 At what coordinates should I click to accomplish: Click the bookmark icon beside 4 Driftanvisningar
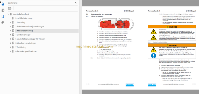coord(13,35)
